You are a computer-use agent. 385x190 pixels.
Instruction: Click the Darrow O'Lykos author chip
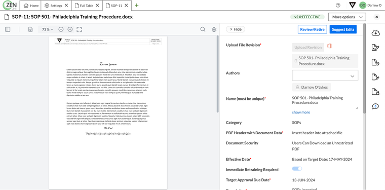coord(312,87)
